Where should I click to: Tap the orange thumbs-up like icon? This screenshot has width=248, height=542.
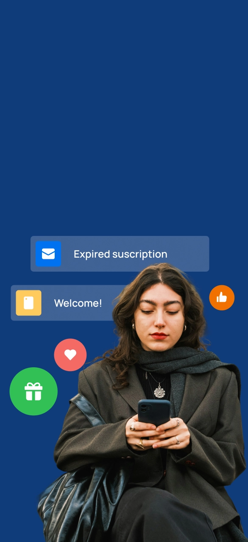coord(222,298)
